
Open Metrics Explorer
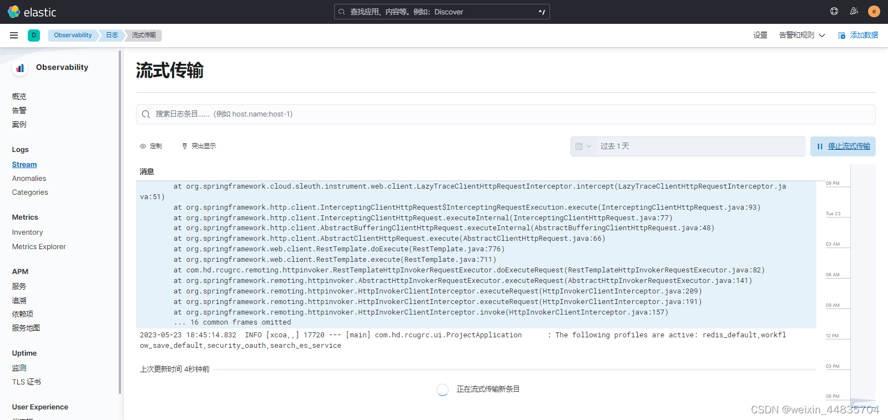(x=39, y=247)
